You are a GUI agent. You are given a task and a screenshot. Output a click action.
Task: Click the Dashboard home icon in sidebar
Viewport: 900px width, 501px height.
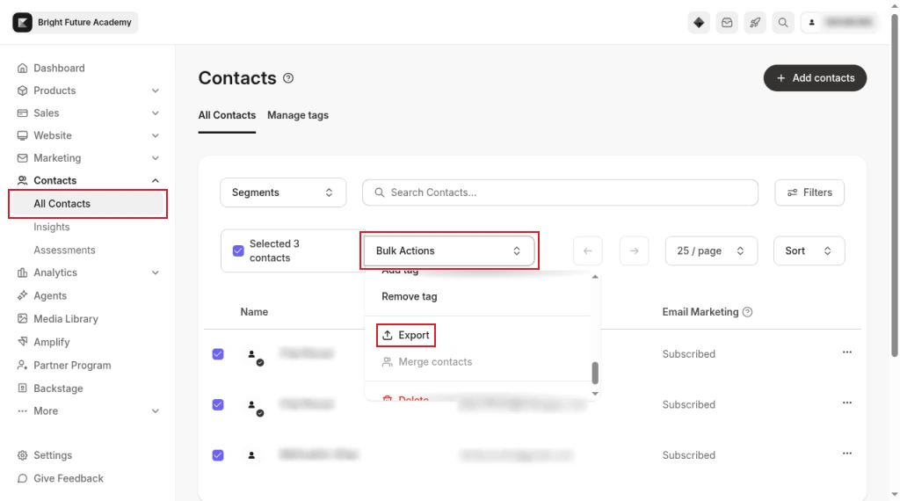(x=22, y=68)
